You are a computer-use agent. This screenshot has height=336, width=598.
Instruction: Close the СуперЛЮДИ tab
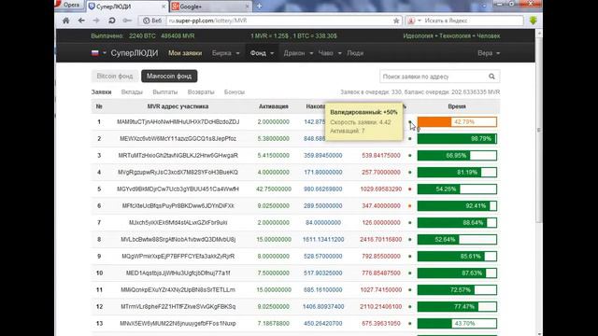pyautogui.click(x=164, y=7)
